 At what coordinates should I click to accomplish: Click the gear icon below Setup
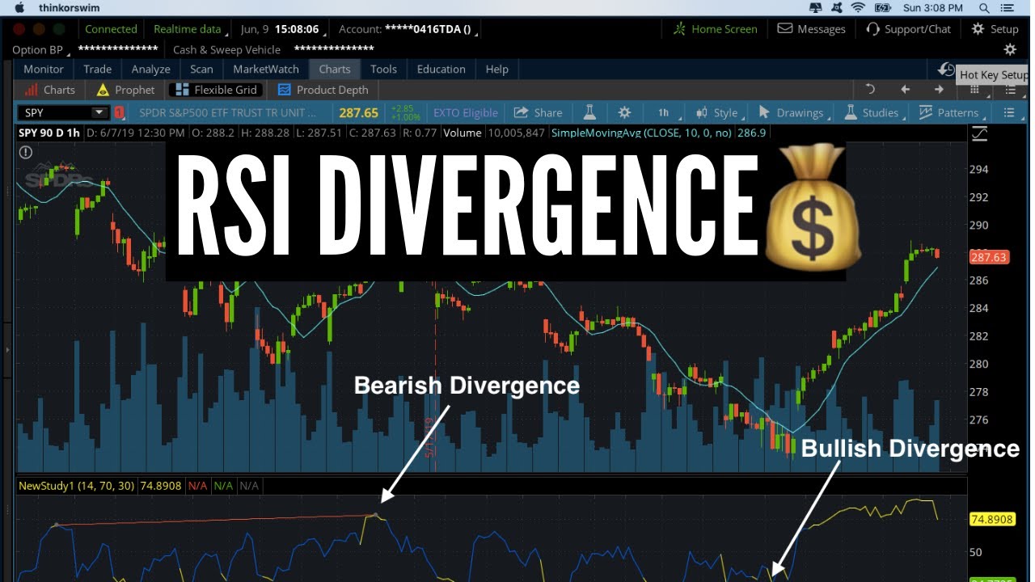point(1010,49)
